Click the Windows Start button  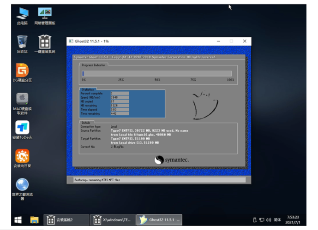click(x=18, y=219)
